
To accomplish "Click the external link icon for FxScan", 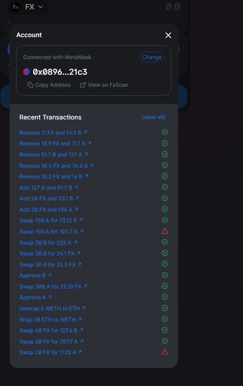I will pyautogui.click(x=83, y=85).
